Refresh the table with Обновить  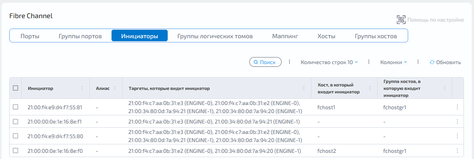pos(445,62)
